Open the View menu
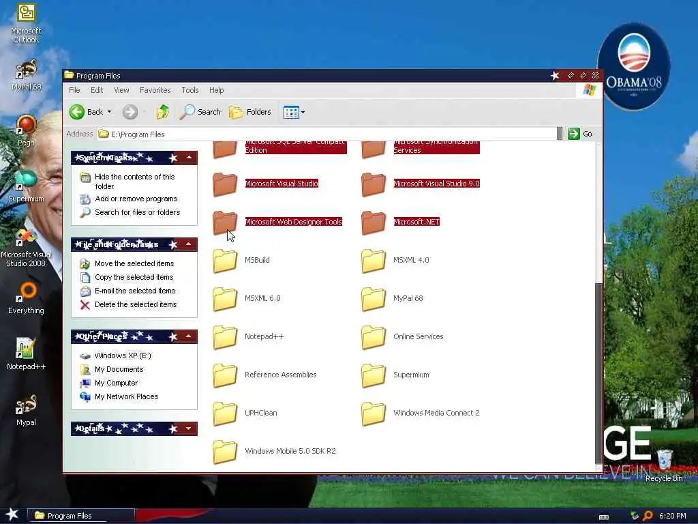Screen dimensions: 698x524 tap(121, 90)
